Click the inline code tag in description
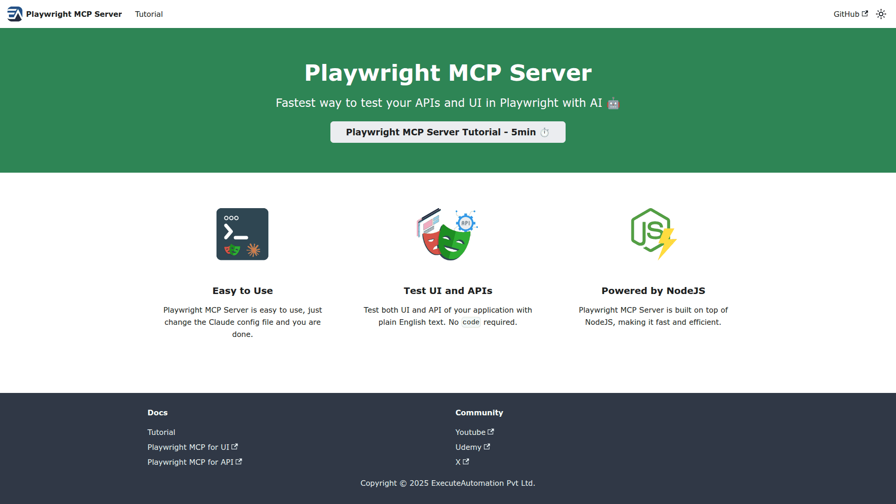 (x=470, y=322)
